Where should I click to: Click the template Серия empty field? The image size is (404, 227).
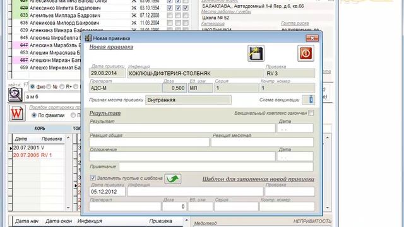236,206
